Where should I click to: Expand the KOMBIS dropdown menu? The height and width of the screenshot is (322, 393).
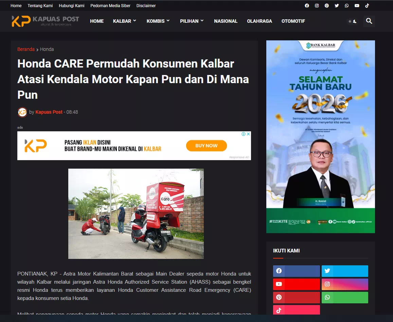click(x=158, y=21)
